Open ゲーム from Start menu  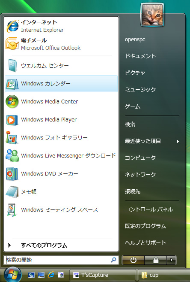[x=133, y=106]
